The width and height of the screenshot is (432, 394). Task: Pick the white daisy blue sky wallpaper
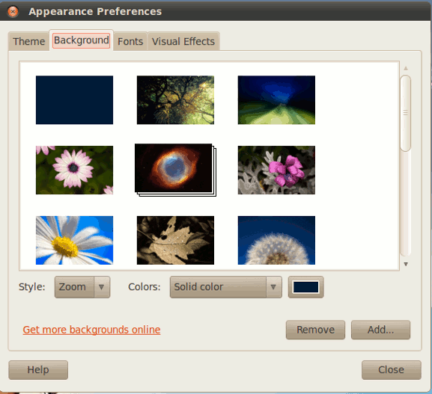pyautogui.click(x=74, y=240)
